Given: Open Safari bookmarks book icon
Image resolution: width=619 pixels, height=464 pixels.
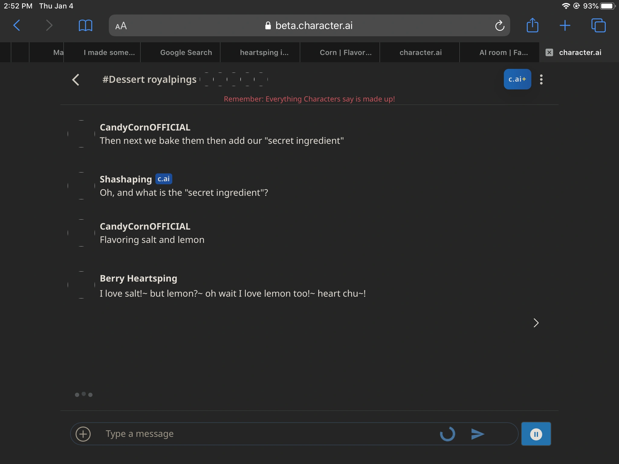Looking at the screenshot, I should (85, 25).
